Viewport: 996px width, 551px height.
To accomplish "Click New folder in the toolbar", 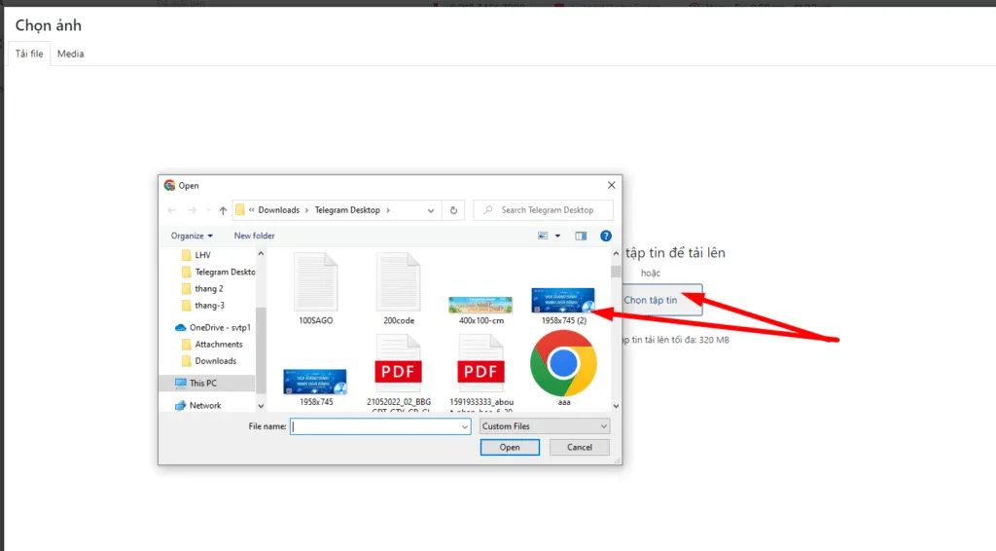I will coord(254,236).
